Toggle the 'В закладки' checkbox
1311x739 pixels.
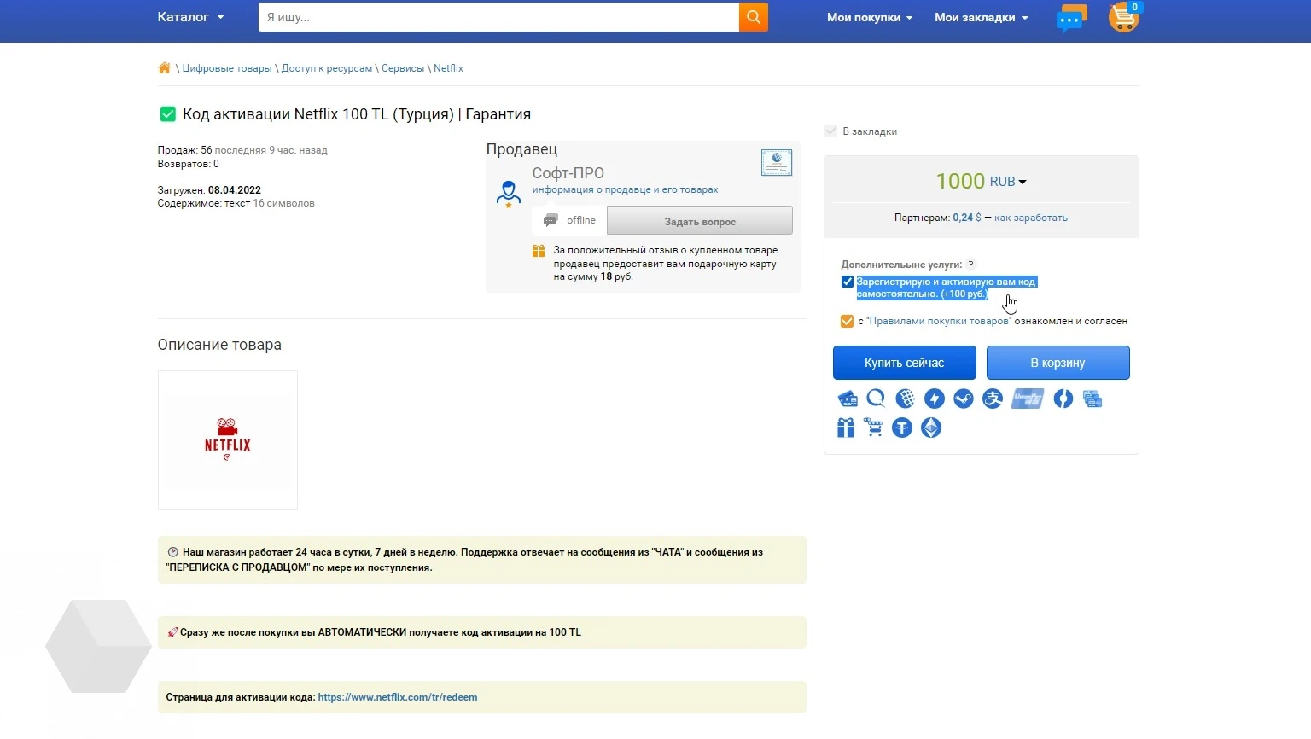[x=831, y=131]
